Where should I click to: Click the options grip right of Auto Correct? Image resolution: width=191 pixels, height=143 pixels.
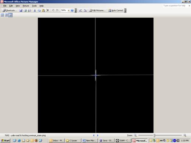point(125,11)
